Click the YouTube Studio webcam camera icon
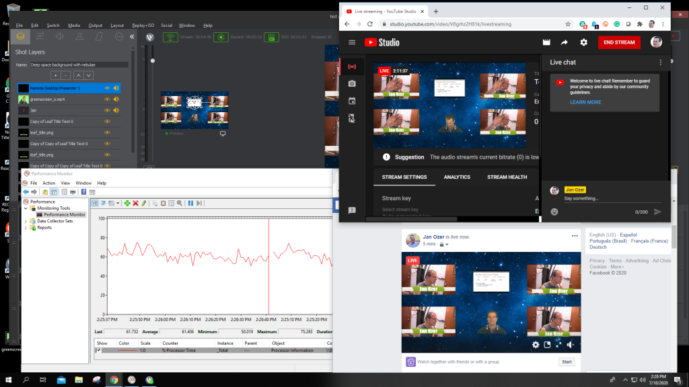689x387 pixels. coord(351,84)
